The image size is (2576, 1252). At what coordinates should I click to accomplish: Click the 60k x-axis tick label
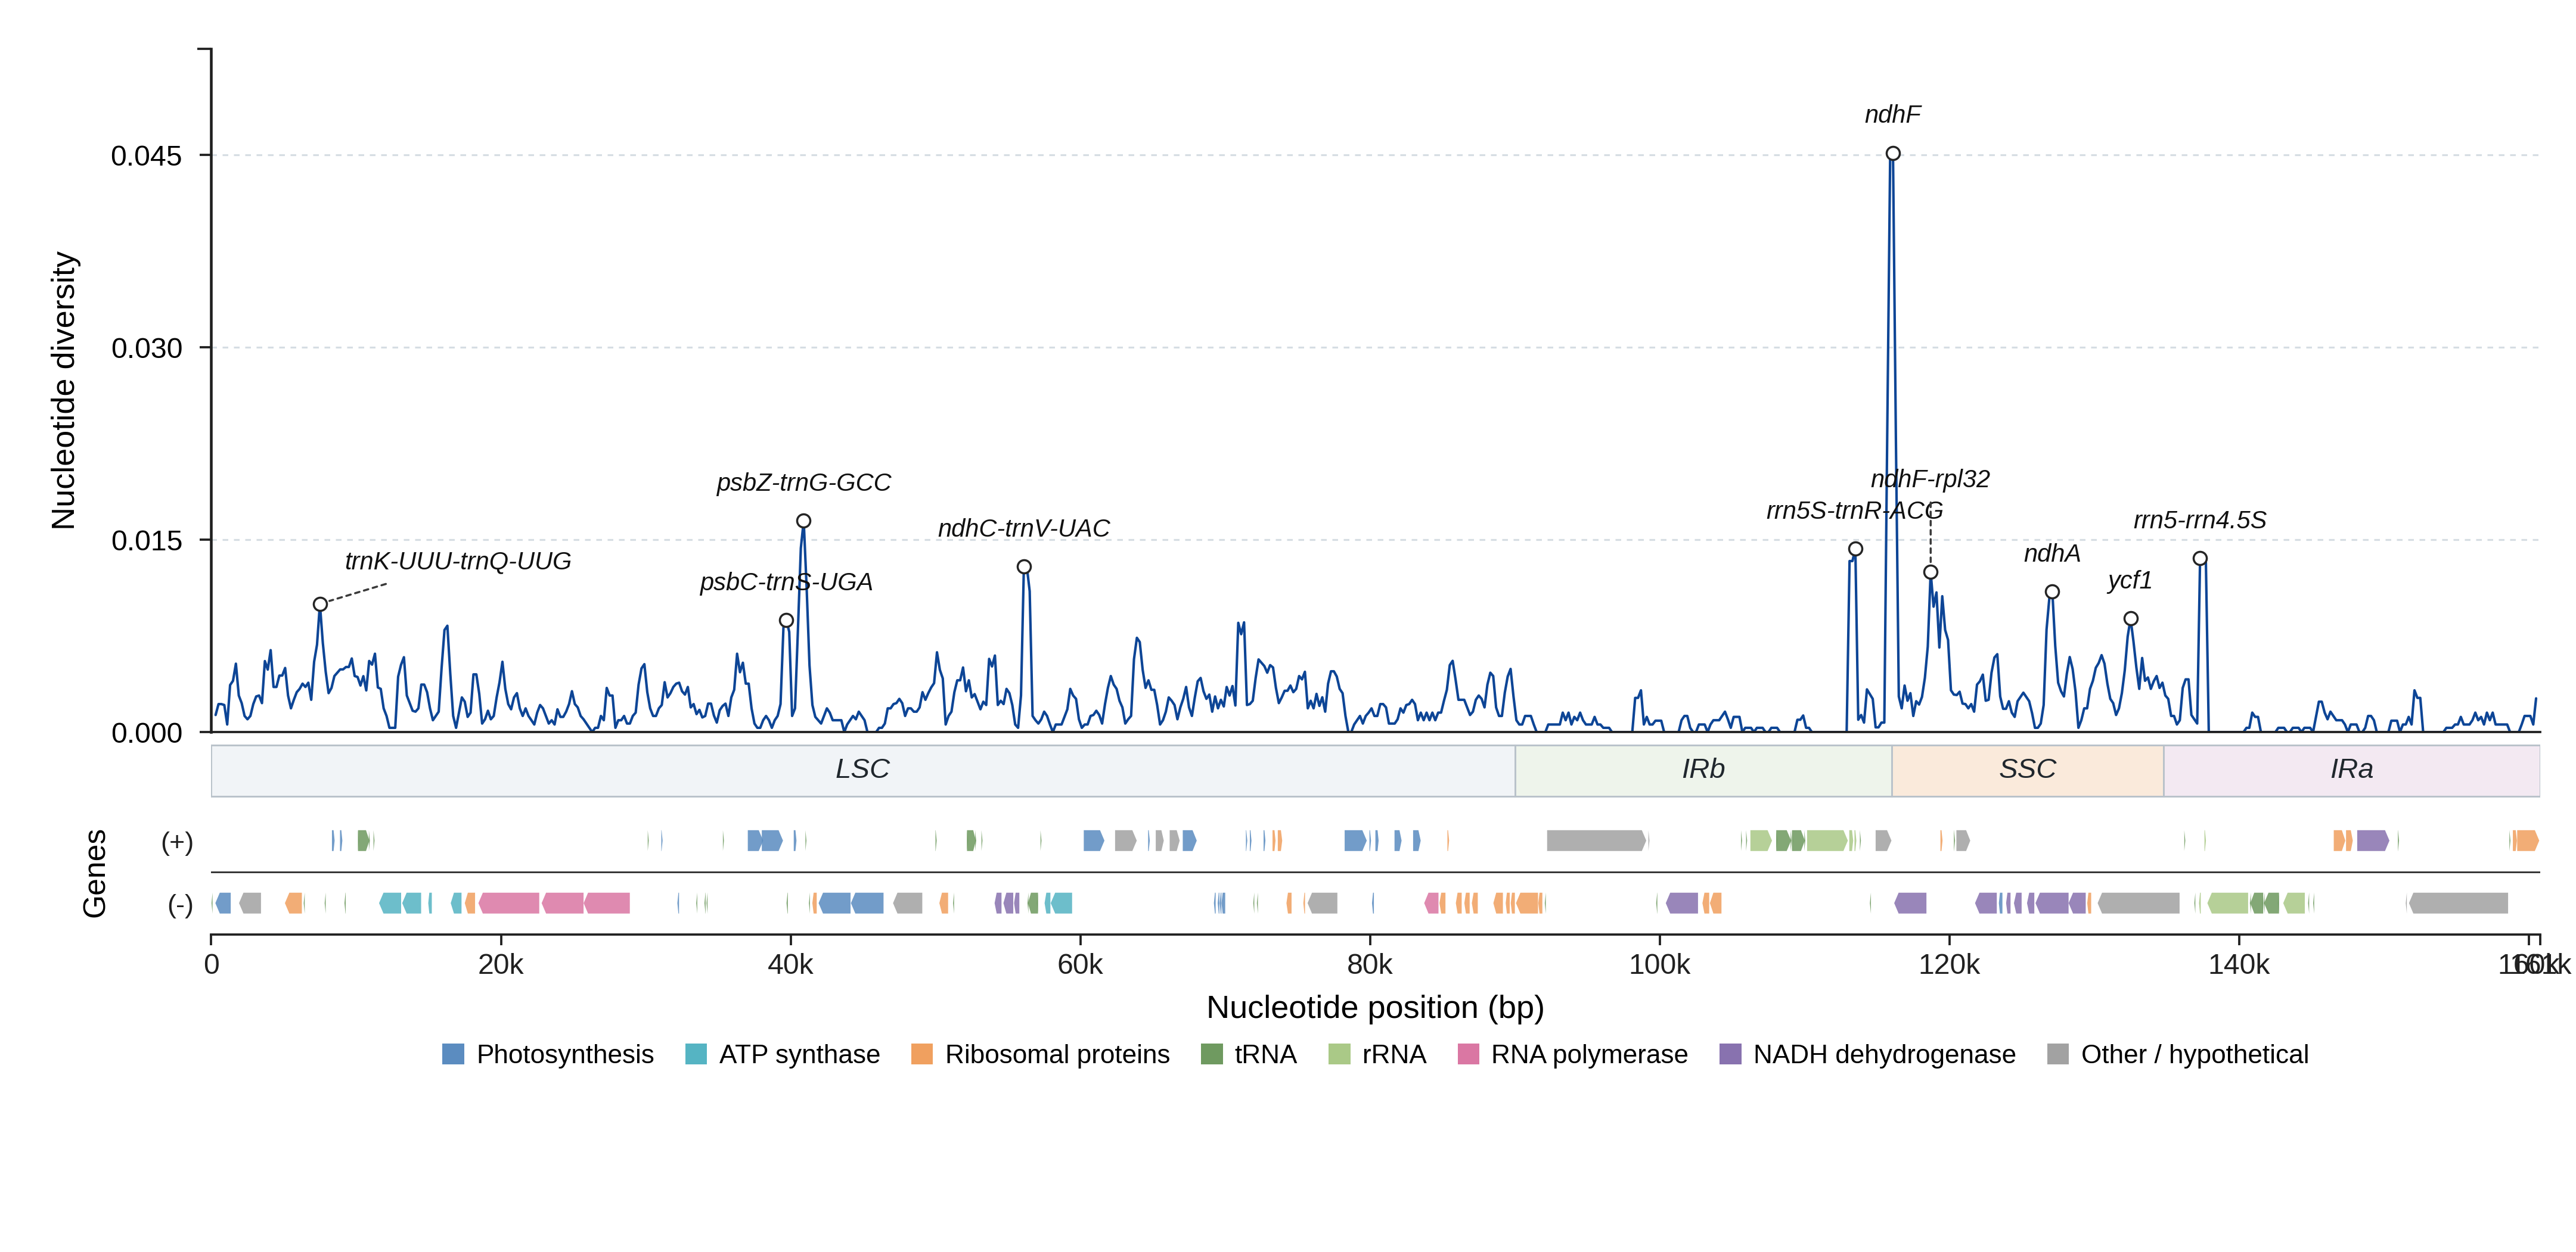pos(1080,964)
